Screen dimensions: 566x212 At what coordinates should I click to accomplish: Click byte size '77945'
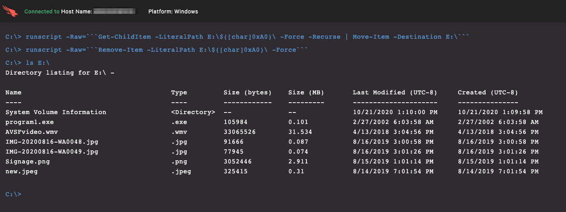[x=233, y=152]
